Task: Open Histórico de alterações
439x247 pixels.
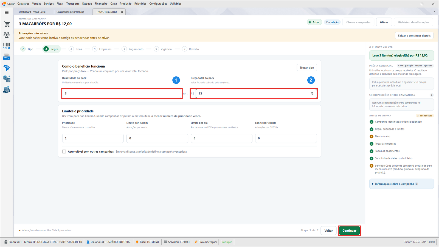Action: 413,22
